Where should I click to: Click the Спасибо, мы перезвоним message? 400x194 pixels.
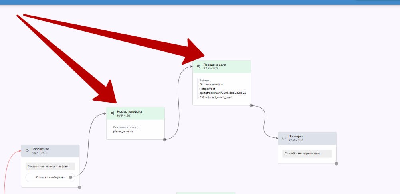302,154
